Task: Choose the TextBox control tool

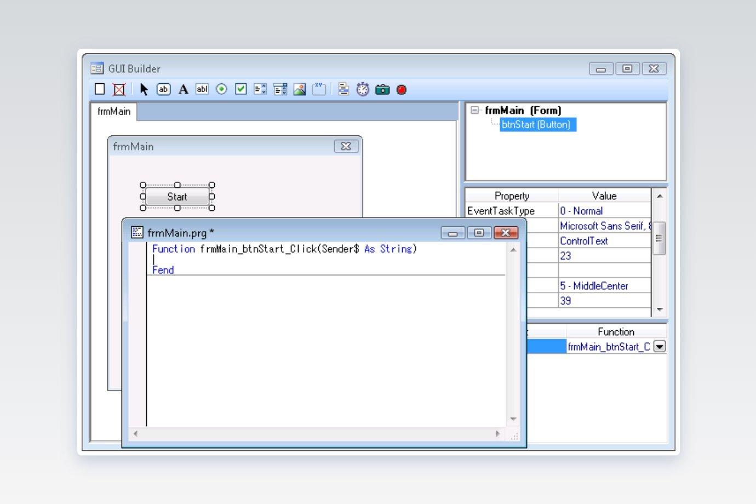Action: click(x=202, y=89)
